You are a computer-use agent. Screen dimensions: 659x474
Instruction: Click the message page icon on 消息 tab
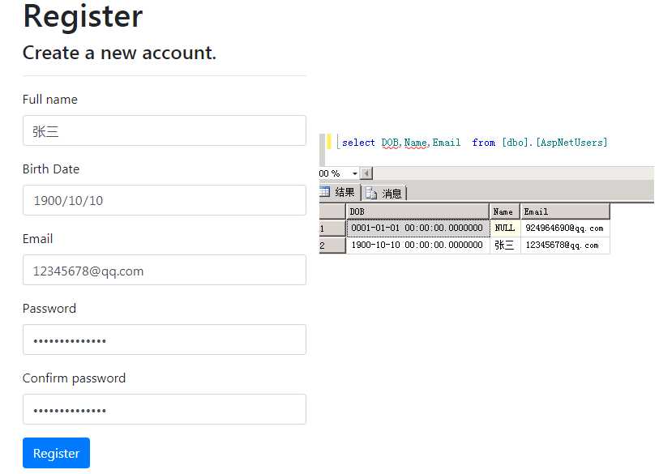click(x=372, y=194)
